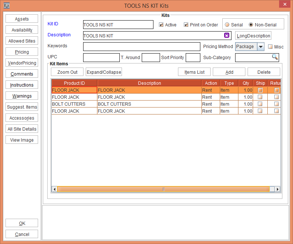Open the Availability section
Image resolution: width=293 pixels, height=244 pixels.
22,30
